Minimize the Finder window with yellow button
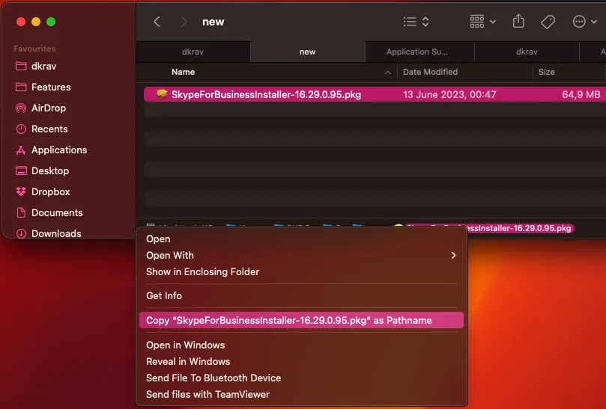 36,22
